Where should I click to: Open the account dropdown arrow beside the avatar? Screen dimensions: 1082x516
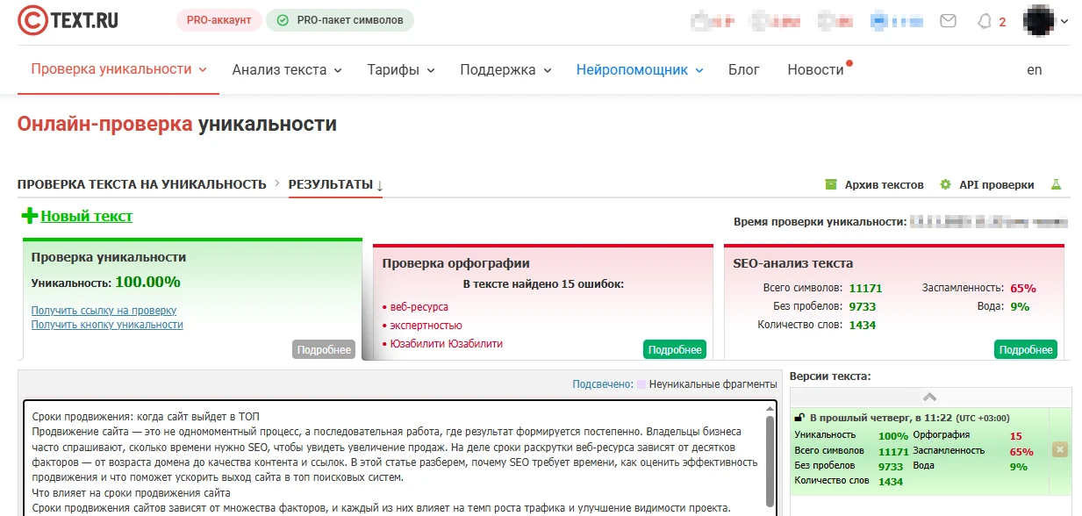click(1066, 19)
